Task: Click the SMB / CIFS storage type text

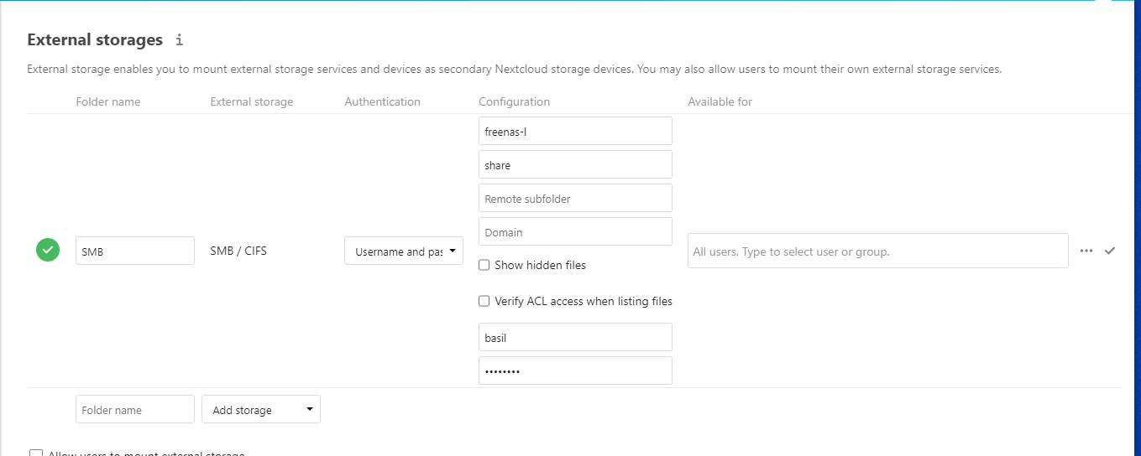Action: click(238, 251)
